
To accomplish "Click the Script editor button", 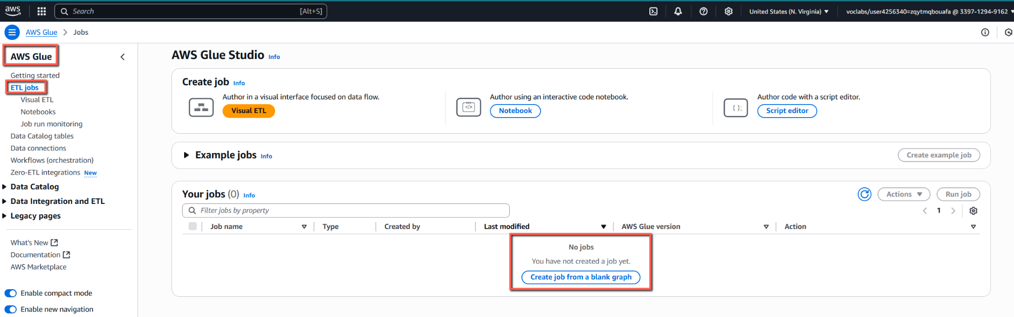I will (787, 111).
